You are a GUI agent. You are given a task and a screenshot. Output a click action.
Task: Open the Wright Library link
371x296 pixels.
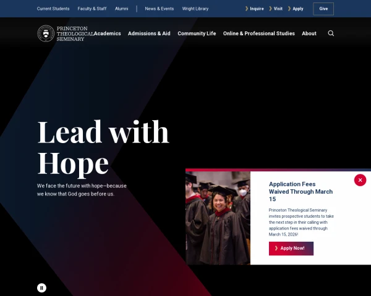(x=195, y=9)
